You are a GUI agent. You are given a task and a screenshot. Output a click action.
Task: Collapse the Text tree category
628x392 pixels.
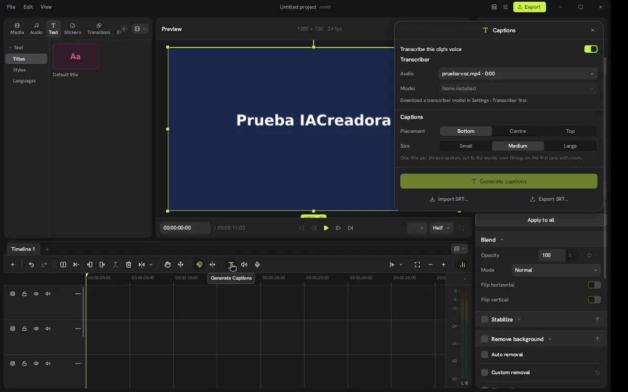10,48
